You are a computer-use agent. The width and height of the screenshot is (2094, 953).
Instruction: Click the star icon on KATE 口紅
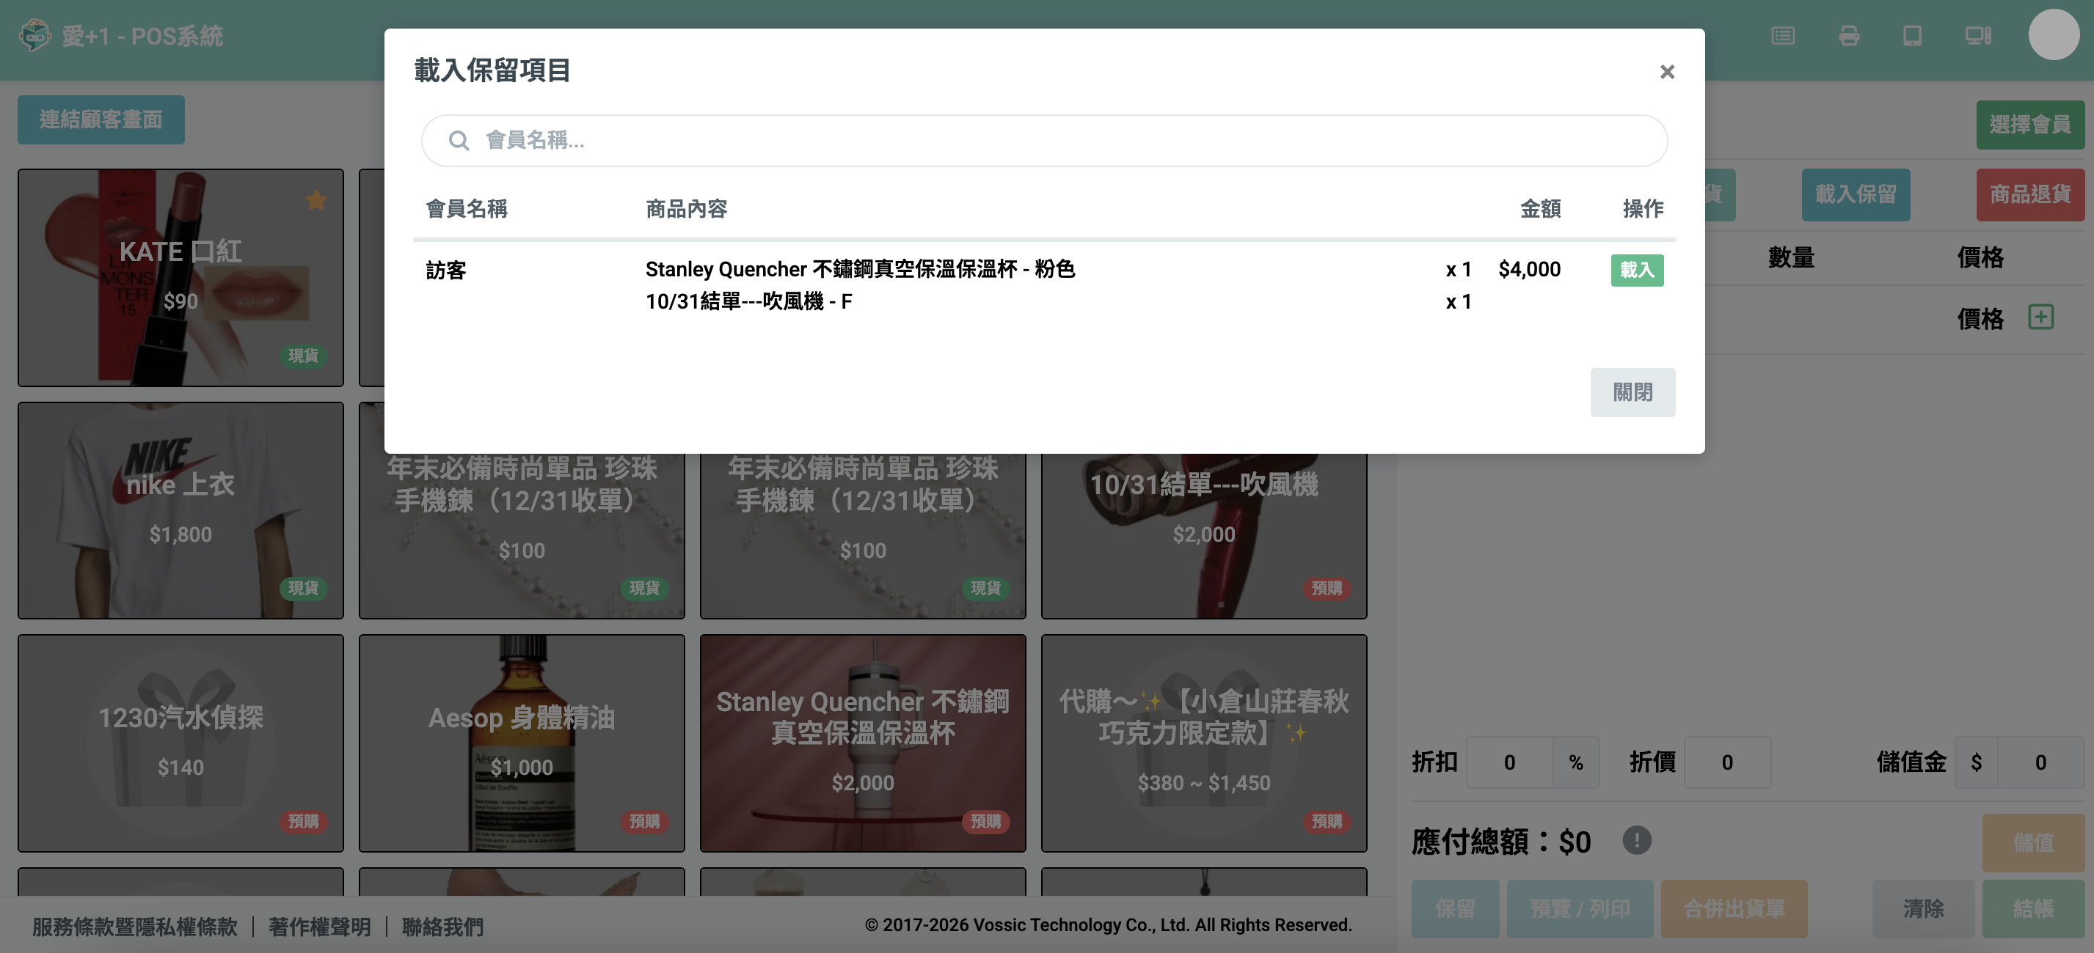coord(316,200)
